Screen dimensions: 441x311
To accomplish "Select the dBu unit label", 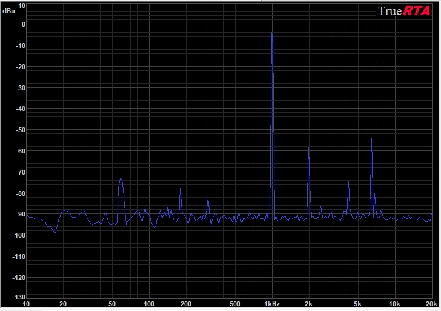I will coord(8,12).
